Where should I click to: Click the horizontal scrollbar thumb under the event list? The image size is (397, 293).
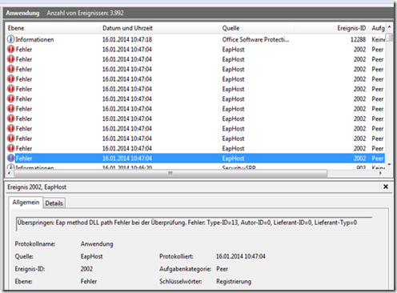(x=170, y=173)
